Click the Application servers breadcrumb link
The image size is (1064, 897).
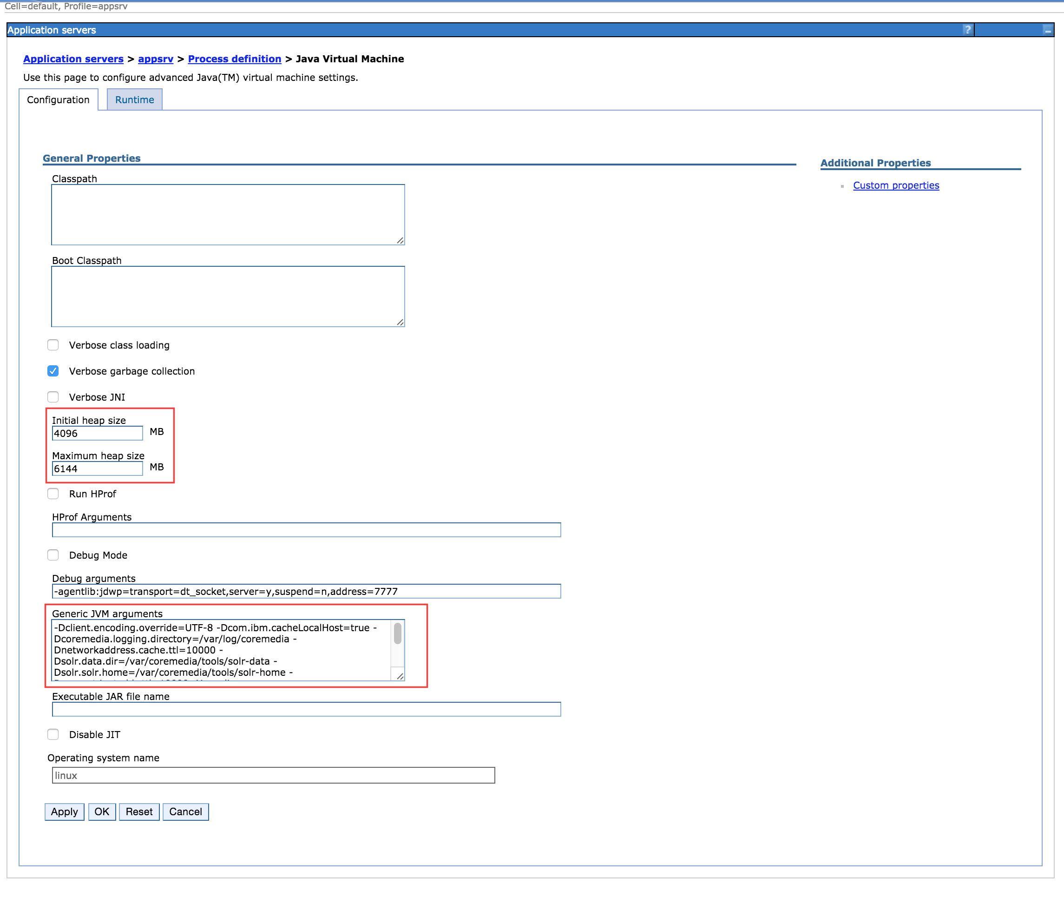coord(75,59)
